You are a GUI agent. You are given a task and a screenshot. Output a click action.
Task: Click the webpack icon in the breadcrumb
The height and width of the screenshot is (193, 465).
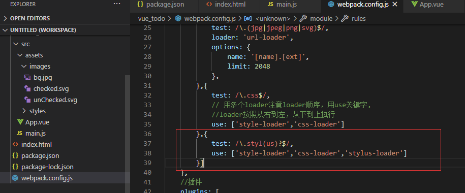point(178,19)
